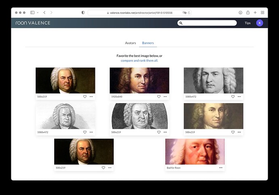The image size is (279, 195).
Task: Open the Share icon in Safari
Action: 248,12
